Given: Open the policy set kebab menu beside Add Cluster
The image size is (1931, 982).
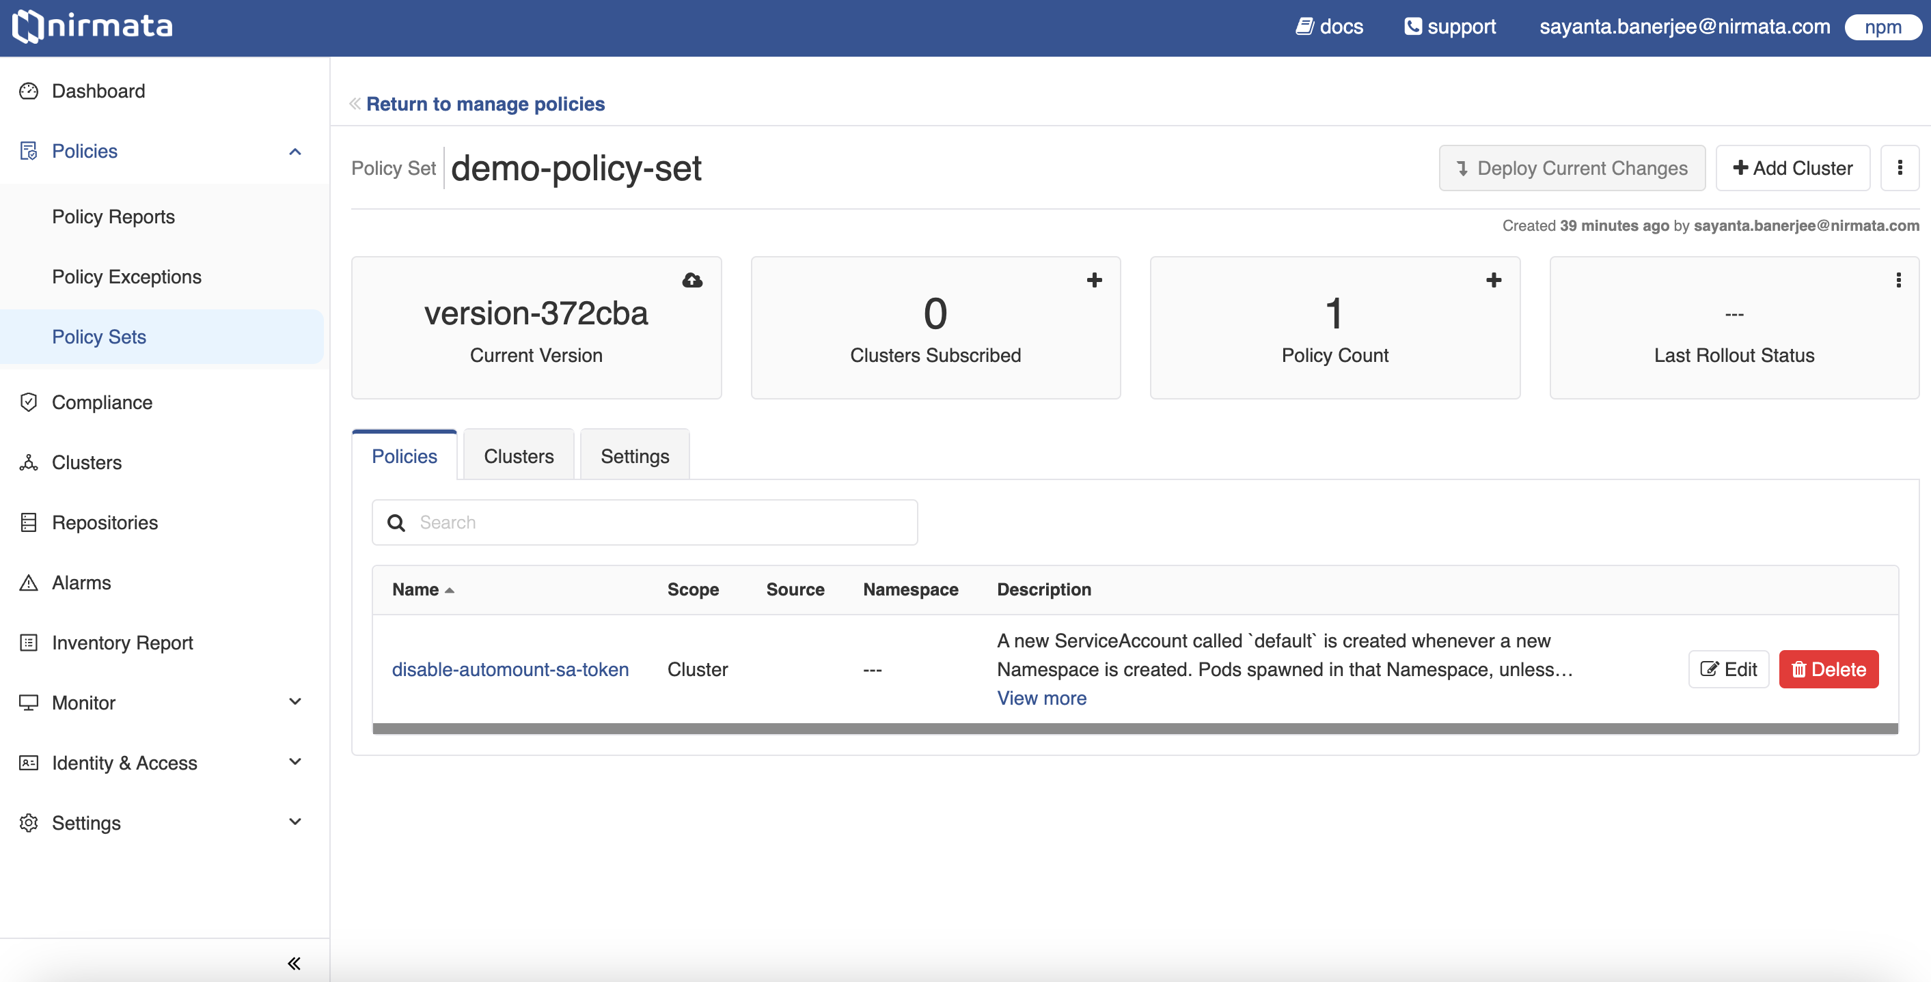Looking at the screenshot, I should click(x=1900, y=168).
